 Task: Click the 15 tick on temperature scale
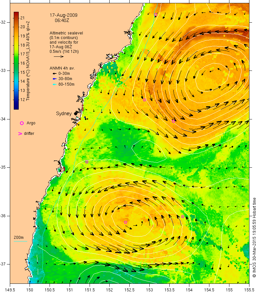(23, 72)
